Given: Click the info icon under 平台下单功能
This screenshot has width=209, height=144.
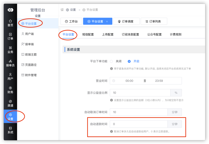Looking at the screenshot, I should tap(111, 69).
